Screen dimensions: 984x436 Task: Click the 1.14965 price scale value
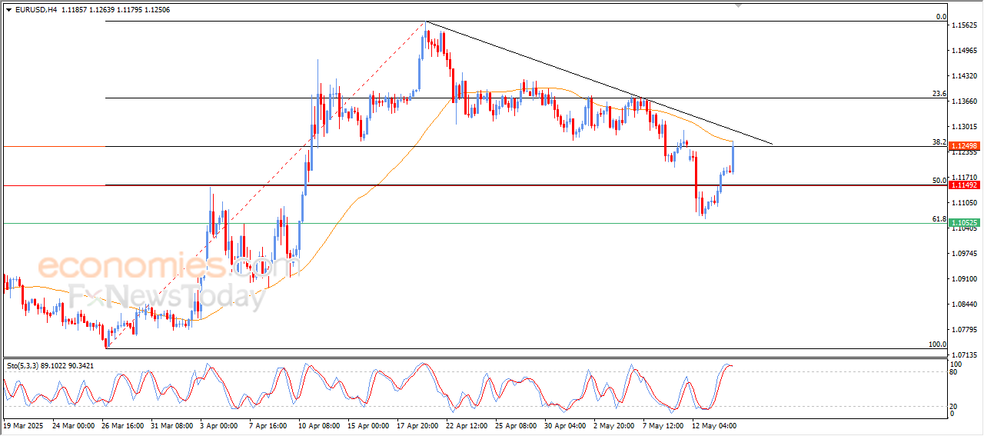(965, 51)
